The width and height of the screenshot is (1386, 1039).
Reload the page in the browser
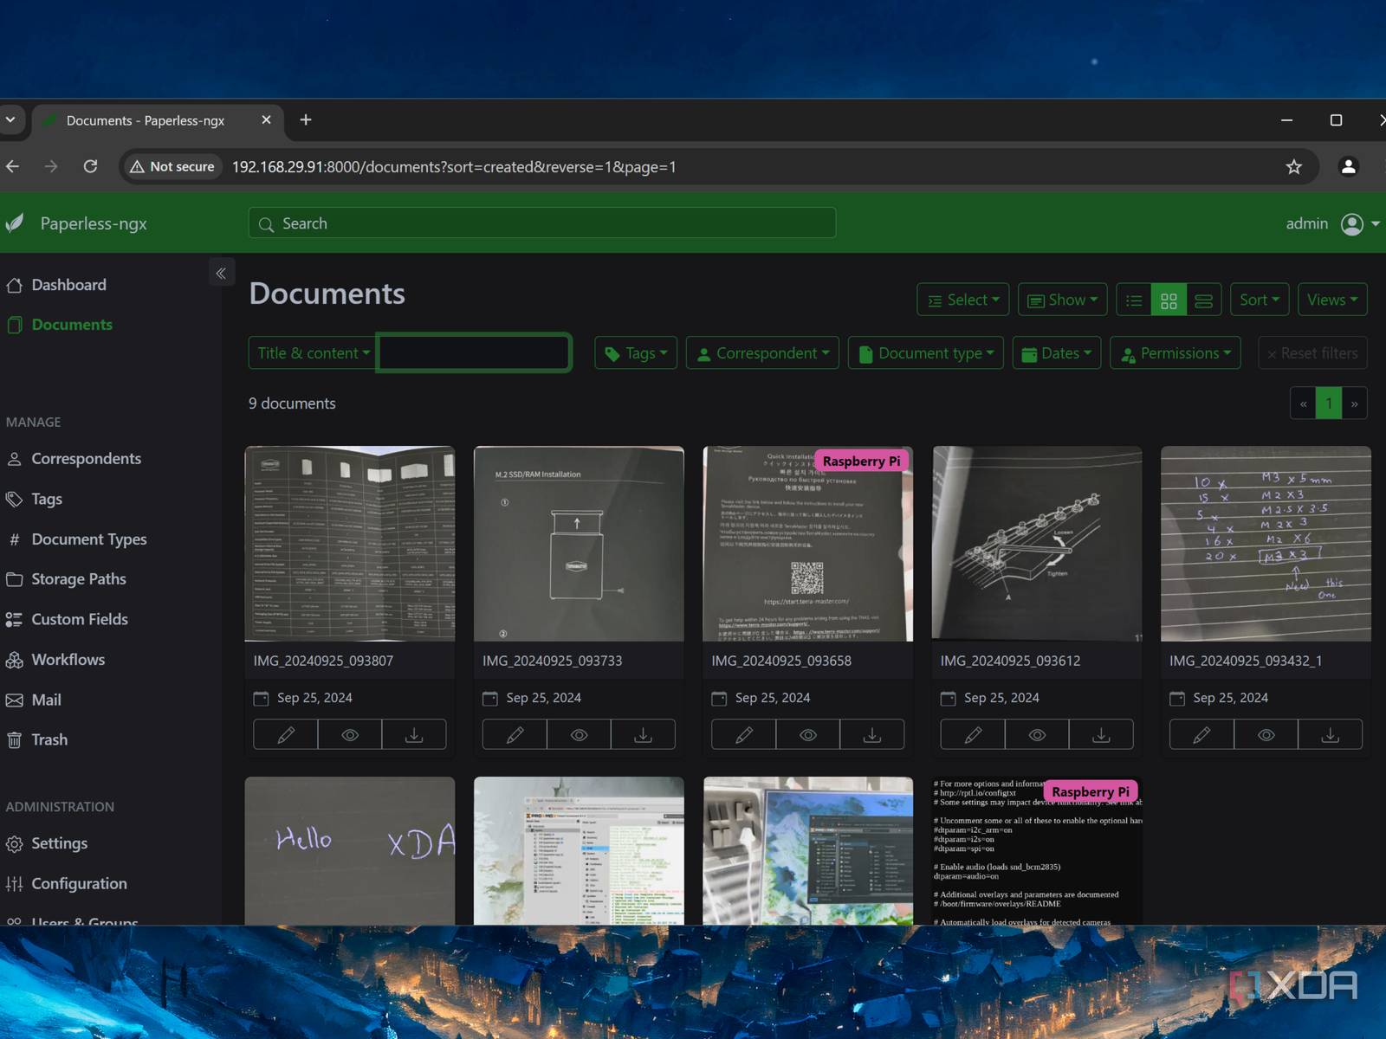[x=90, y=167]
